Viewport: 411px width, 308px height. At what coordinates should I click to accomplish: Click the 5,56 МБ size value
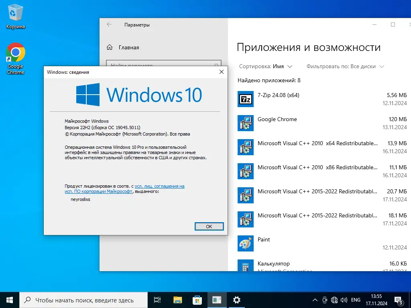(397, 95)
